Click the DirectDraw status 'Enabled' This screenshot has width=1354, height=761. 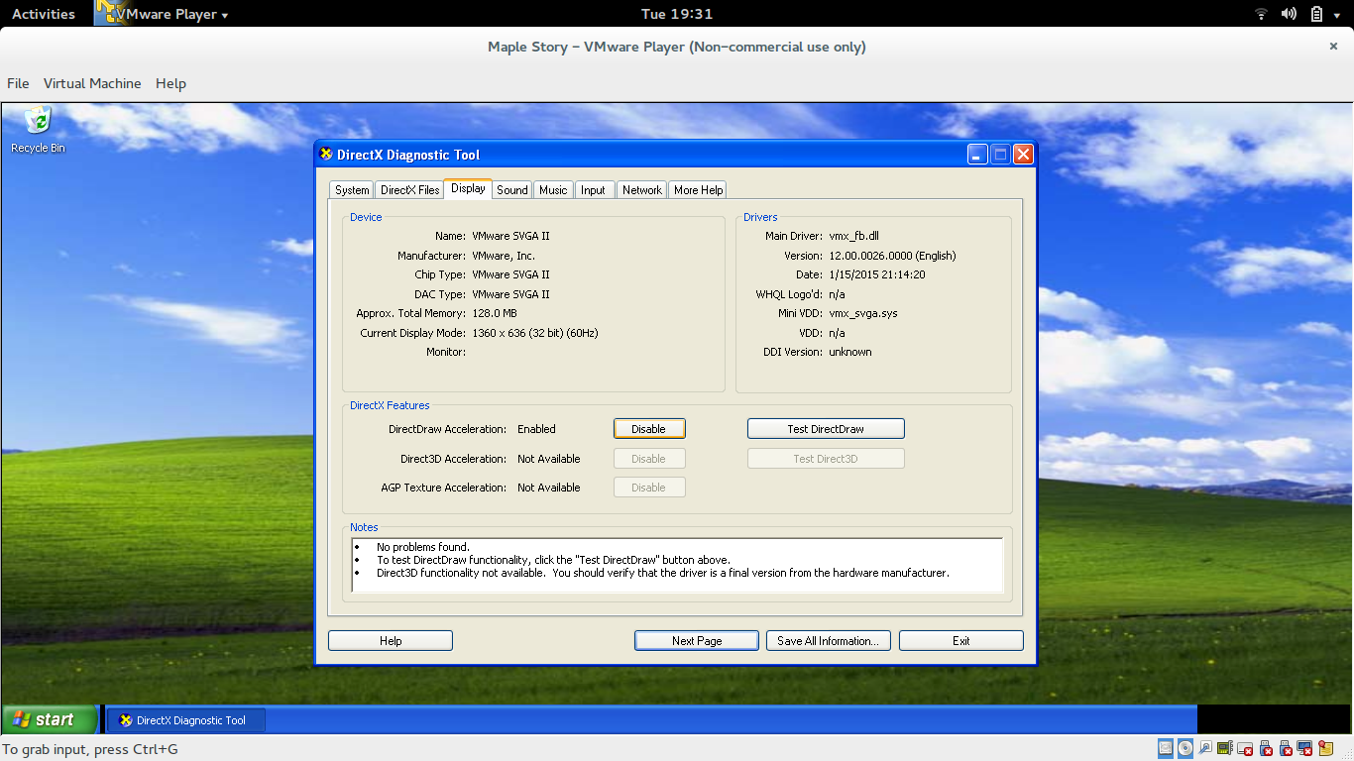click(536, 429)
